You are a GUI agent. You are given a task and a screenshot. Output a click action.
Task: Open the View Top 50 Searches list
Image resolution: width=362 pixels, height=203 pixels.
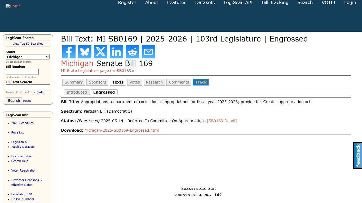(x=28, y=44)
